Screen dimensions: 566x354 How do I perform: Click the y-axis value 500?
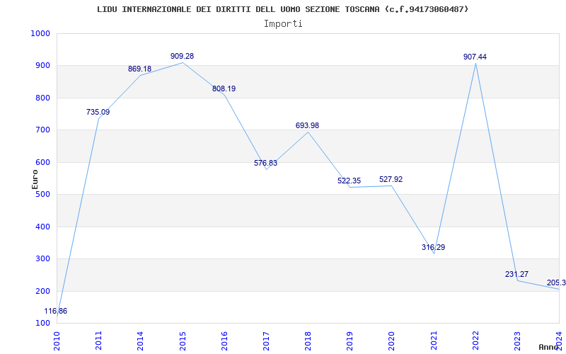pyautogui.click(x=42, y=195)
